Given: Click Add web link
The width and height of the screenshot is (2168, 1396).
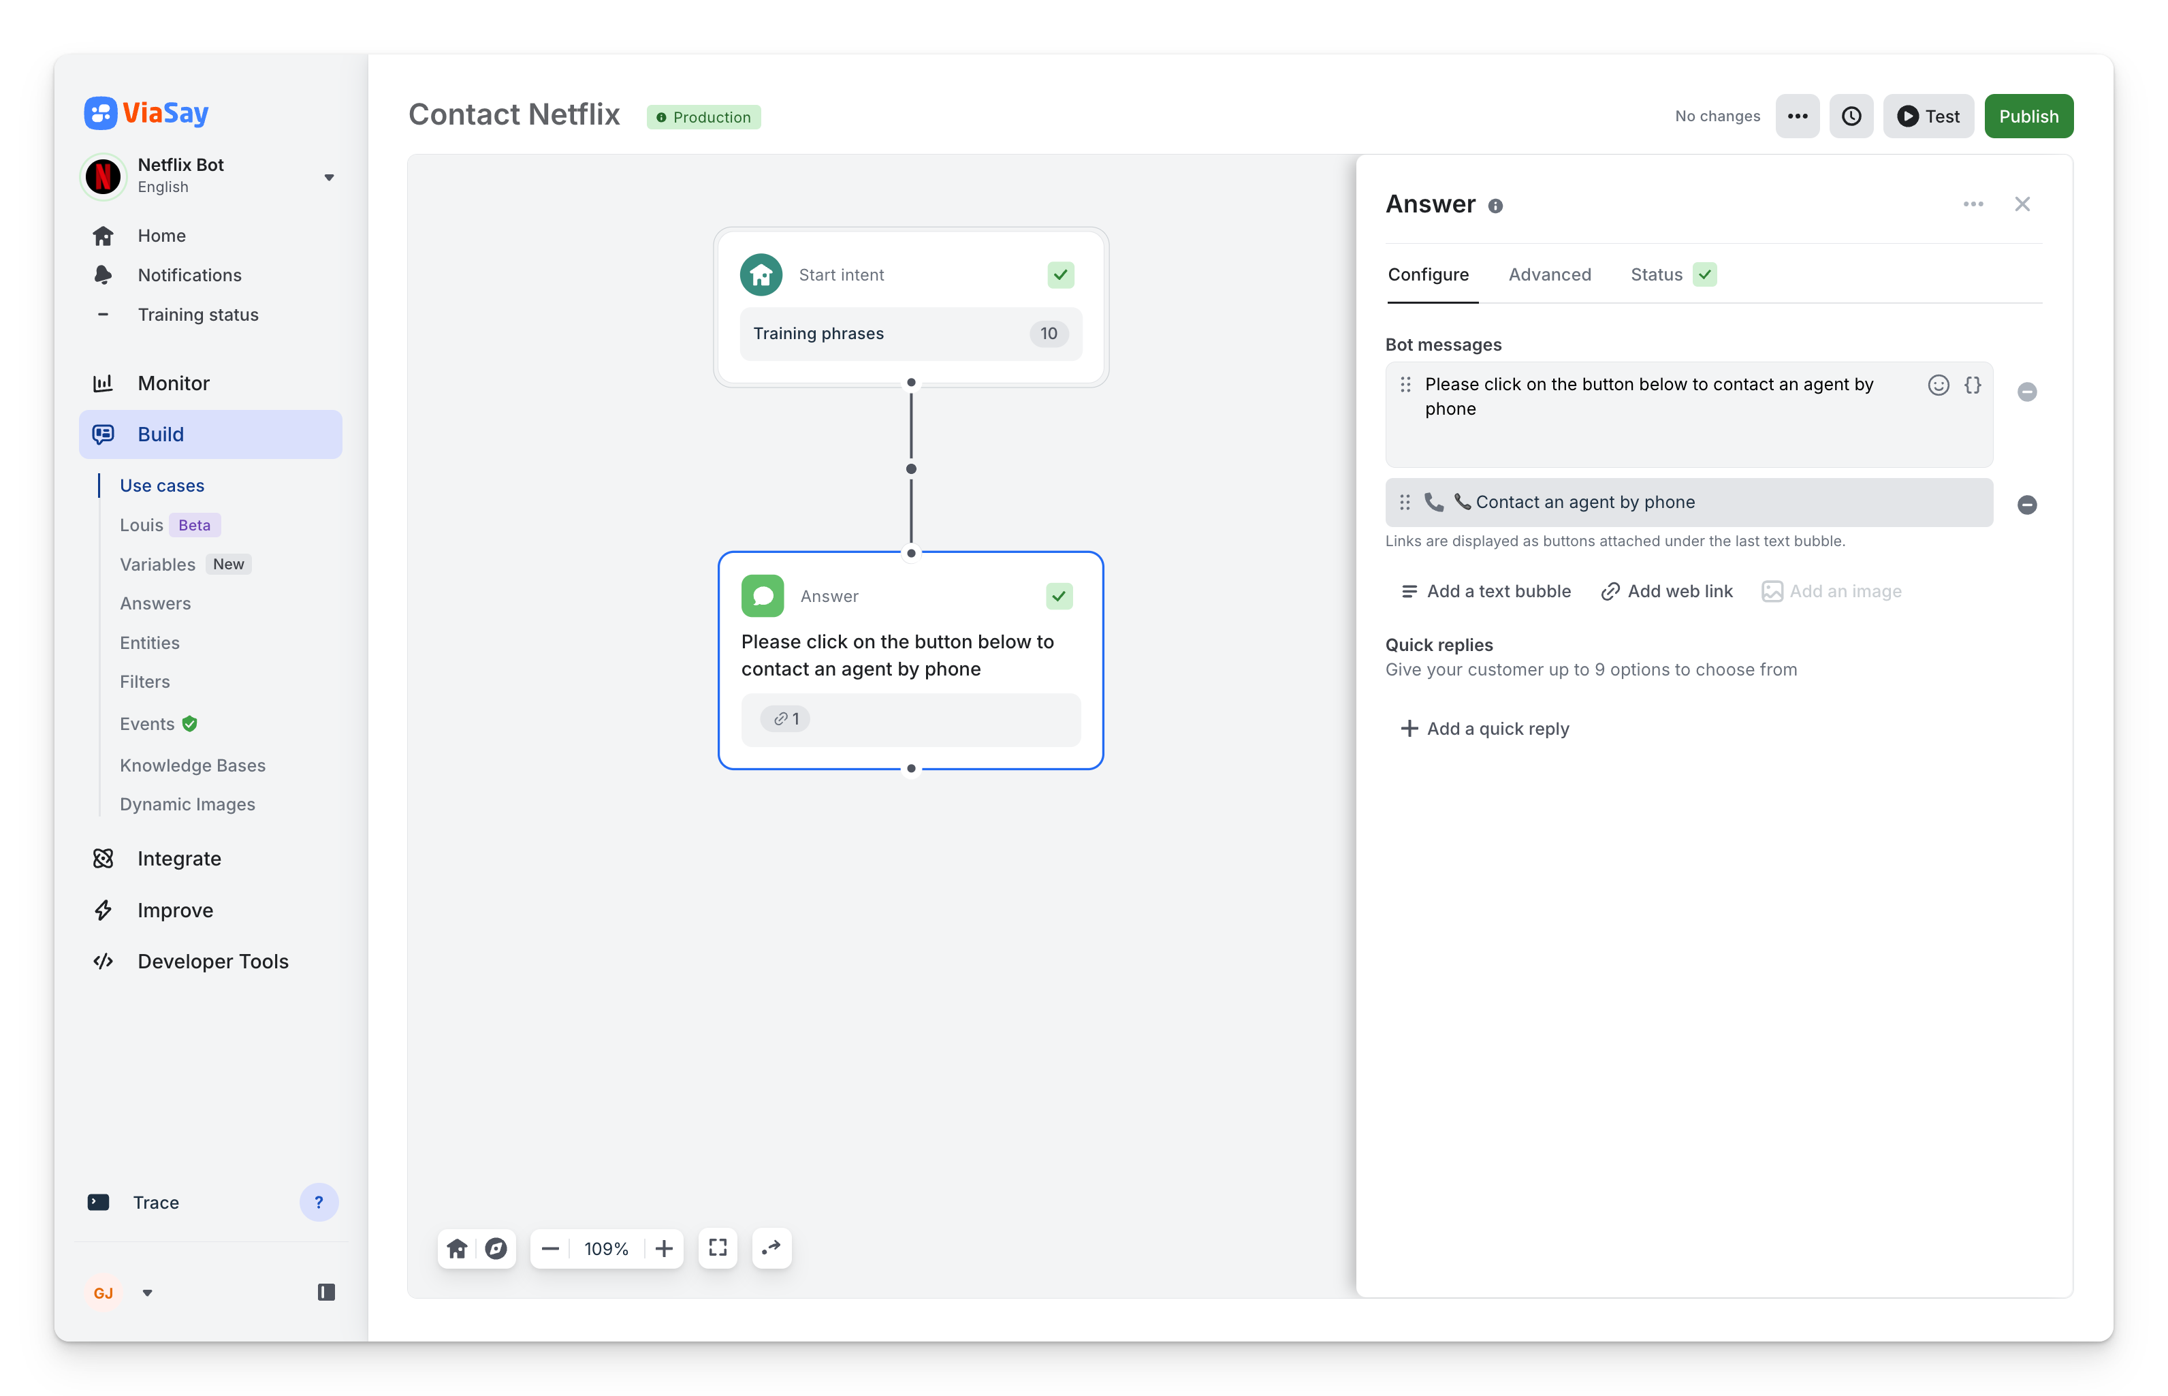Looking at the screenshot, I should coord(1667,591).
